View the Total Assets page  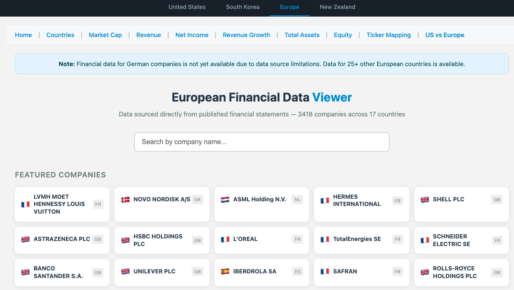302,35
